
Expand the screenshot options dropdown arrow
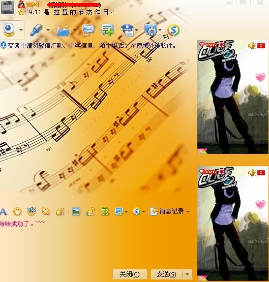click(126, 212)
